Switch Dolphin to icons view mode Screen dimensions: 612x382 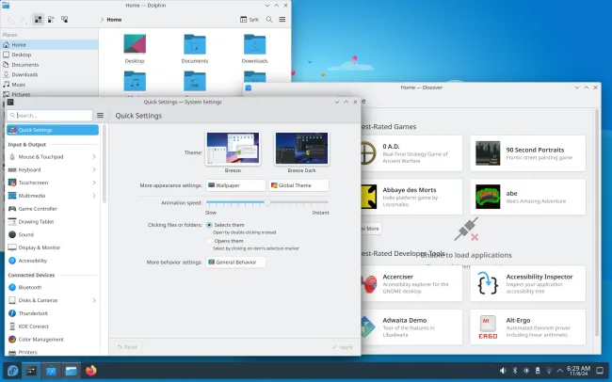coord(39,19)
